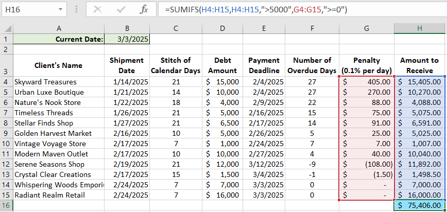Select column H header
447x212 pixels.
[x=419, y=28]
